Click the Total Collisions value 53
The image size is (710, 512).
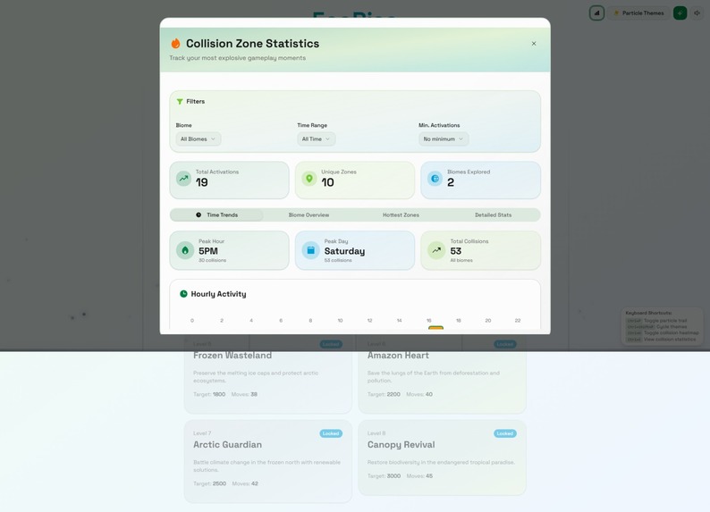(456, 251)
